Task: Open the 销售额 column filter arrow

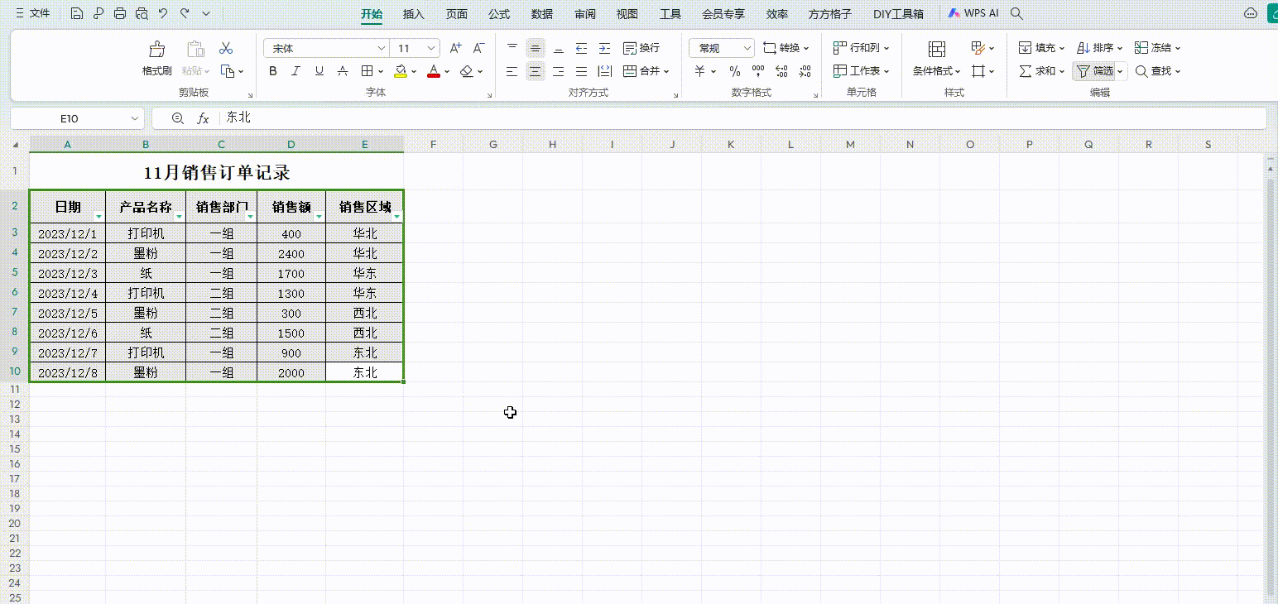Action: (319, 216)
